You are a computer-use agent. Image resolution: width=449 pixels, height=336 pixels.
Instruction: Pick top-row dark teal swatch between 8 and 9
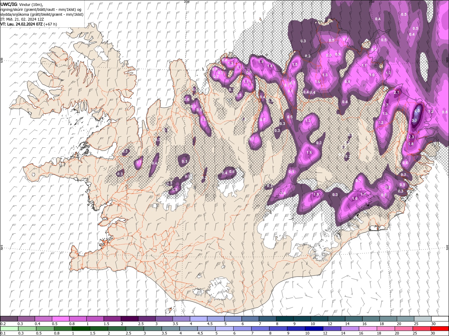[284, 319]
